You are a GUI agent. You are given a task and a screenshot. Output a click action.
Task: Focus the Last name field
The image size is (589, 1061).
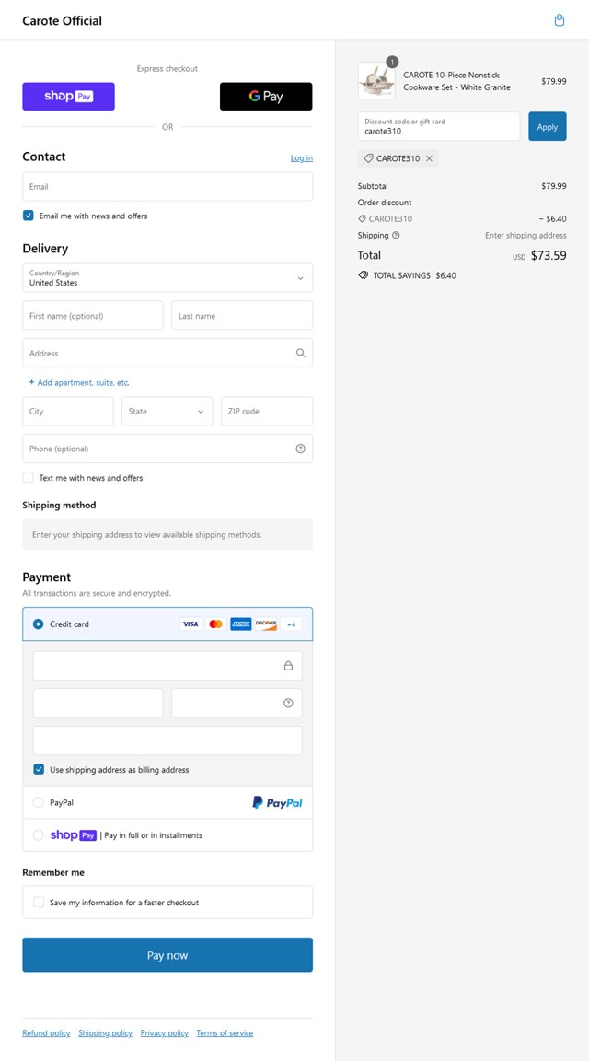(242, 315)
